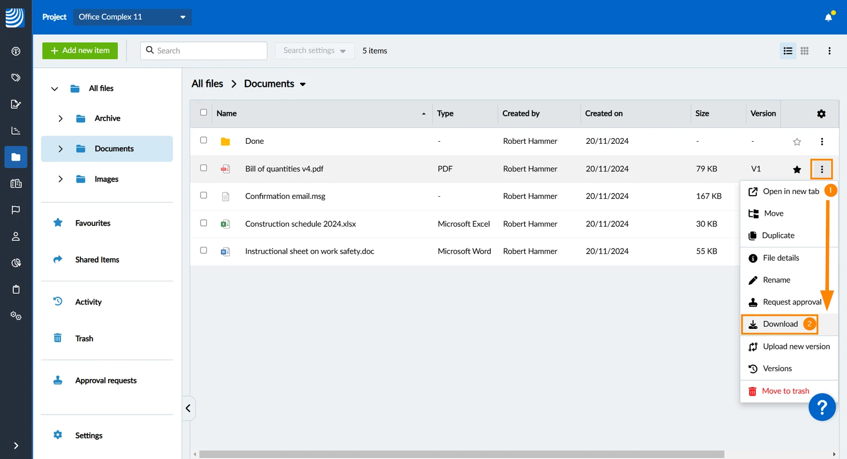Tick the checkbox for the Done folder
Viewport: 847px width, 459px height.
[203, 140]
